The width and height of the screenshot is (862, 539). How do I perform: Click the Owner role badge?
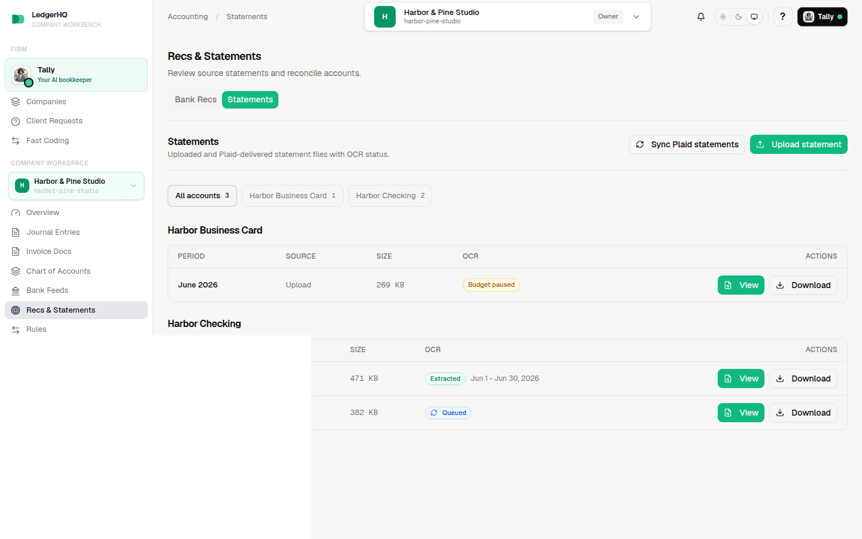pos(608,17)
